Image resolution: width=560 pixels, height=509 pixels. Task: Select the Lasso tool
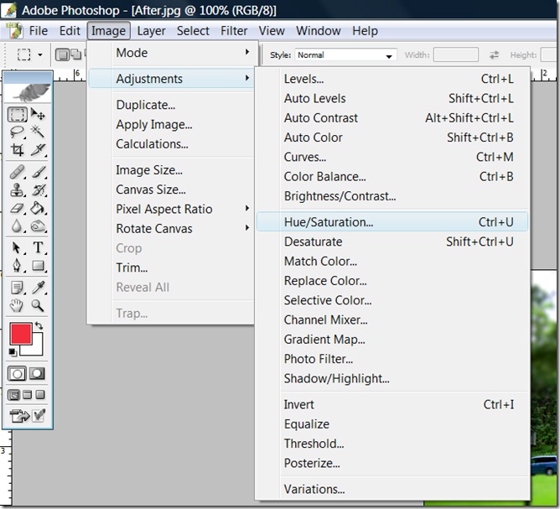17,132
